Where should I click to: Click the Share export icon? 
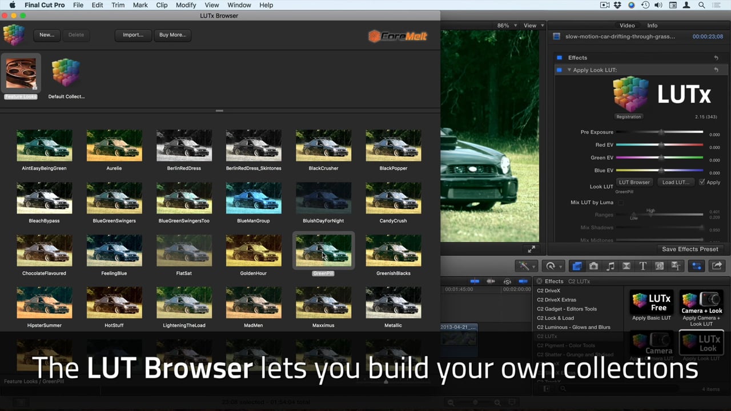(717, 266)
